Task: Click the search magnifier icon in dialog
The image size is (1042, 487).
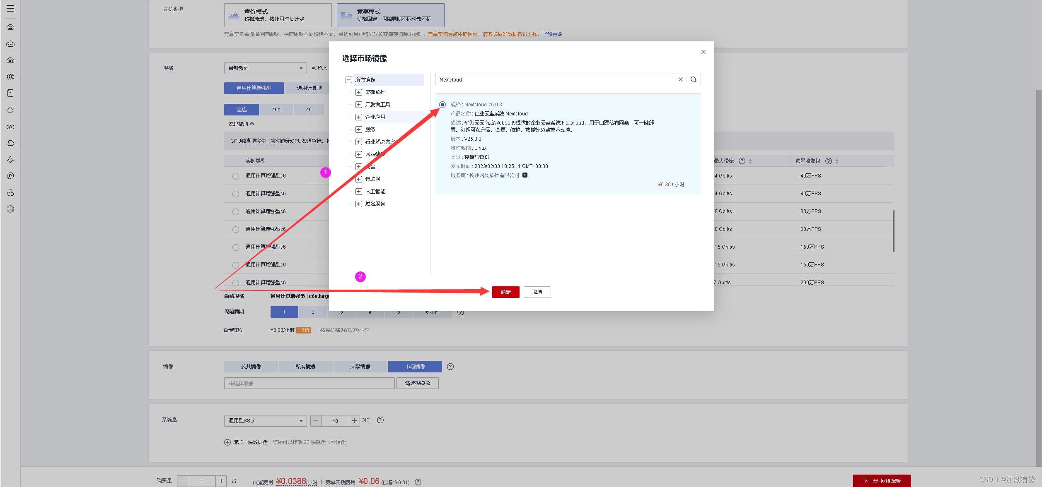Action: pos(693,79)
